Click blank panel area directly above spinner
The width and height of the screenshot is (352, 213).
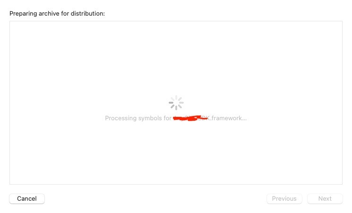[176, 59]
